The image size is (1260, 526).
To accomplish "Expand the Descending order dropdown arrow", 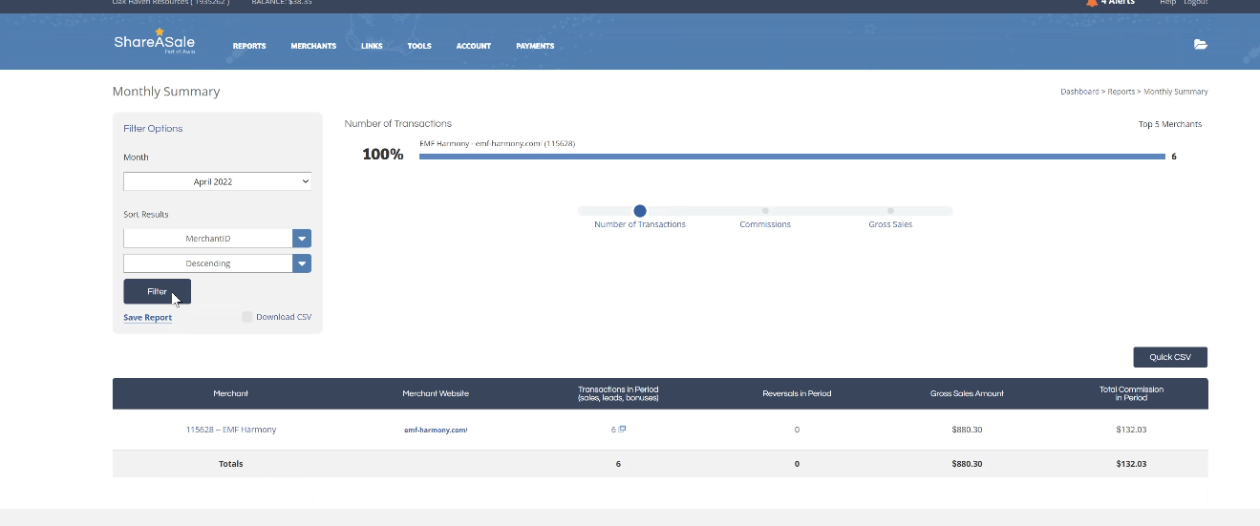I will [302, 263].
